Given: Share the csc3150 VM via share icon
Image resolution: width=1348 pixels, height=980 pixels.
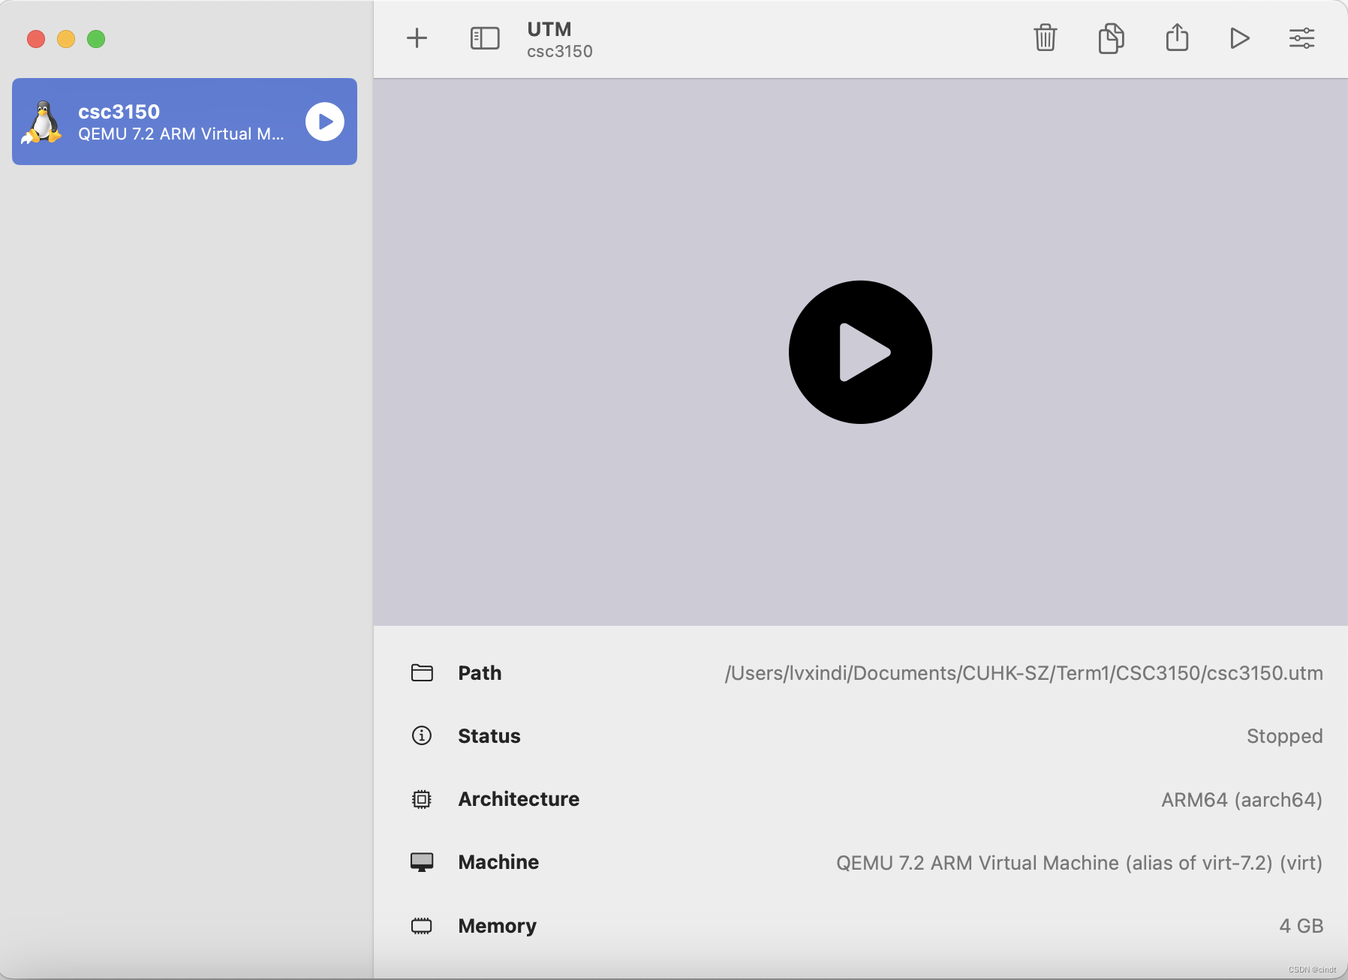Looking at the screenshot, I should (x=1177, y=38).
